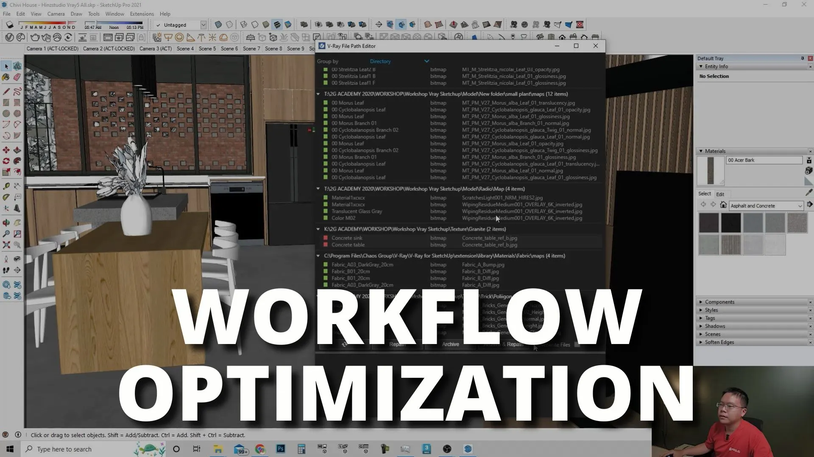Switch to X-Ray face style
The width and height of the screenshot is (814, 457).
click(x=218, y=25)
